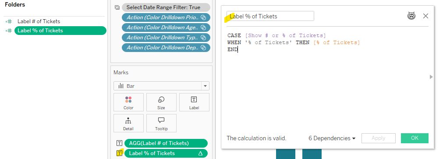Viewport: 443px width, 159px height.
Task: Open the Tooltip marks card
Action: click(x=161, y=123)
